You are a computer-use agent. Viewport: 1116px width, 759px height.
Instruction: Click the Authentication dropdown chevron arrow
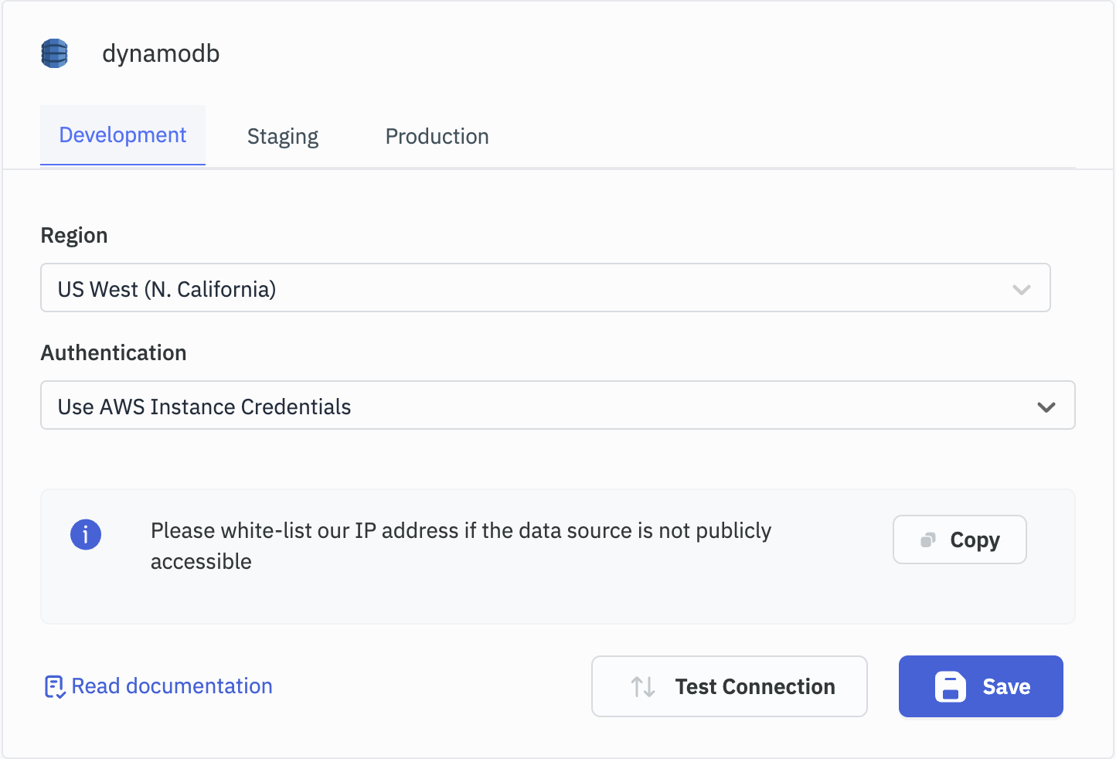1046,407
